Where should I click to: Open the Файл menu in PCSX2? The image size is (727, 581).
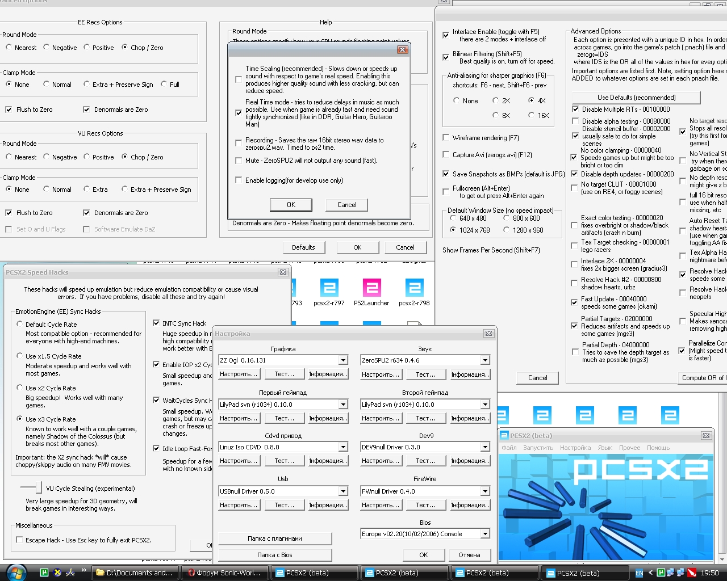click(x=509, y=448)
